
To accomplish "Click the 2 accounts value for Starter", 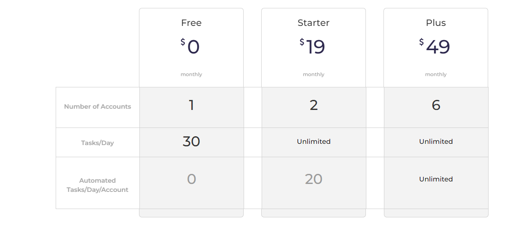I will (x=314, y=105).
